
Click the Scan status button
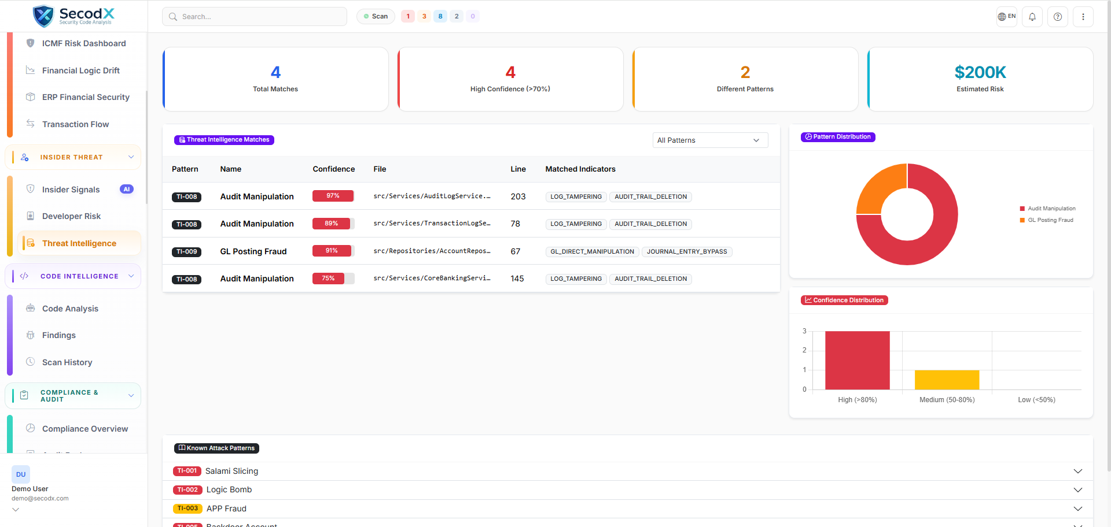click(x=376, y=16)
